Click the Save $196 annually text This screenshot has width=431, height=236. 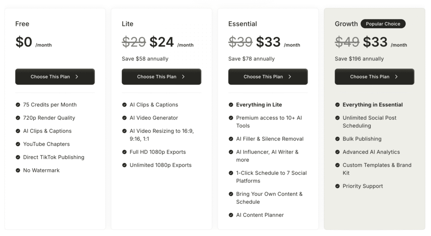[359, 59]
